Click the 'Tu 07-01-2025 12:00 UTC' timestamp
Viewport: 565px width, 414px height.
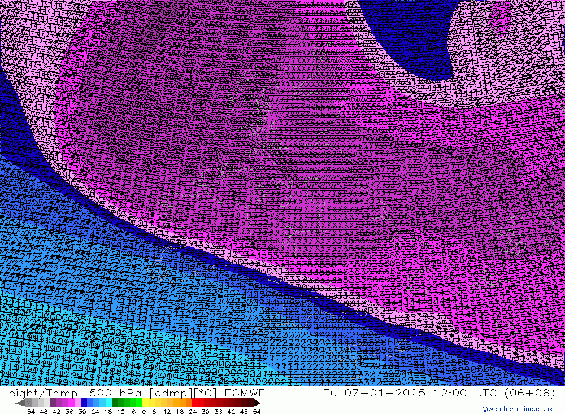[410, 393]
